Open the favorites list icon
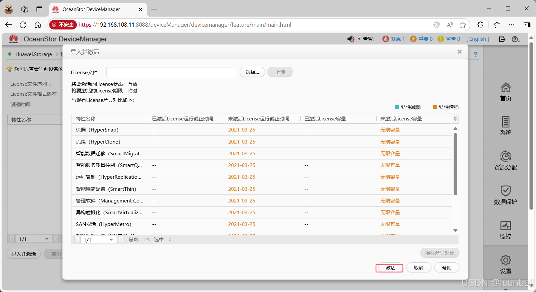 (x=497, y=25)
